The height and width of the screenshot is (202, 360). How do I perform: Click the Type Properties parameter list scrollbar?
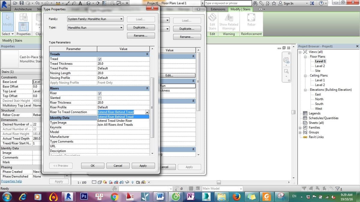[x=152, y=107]
